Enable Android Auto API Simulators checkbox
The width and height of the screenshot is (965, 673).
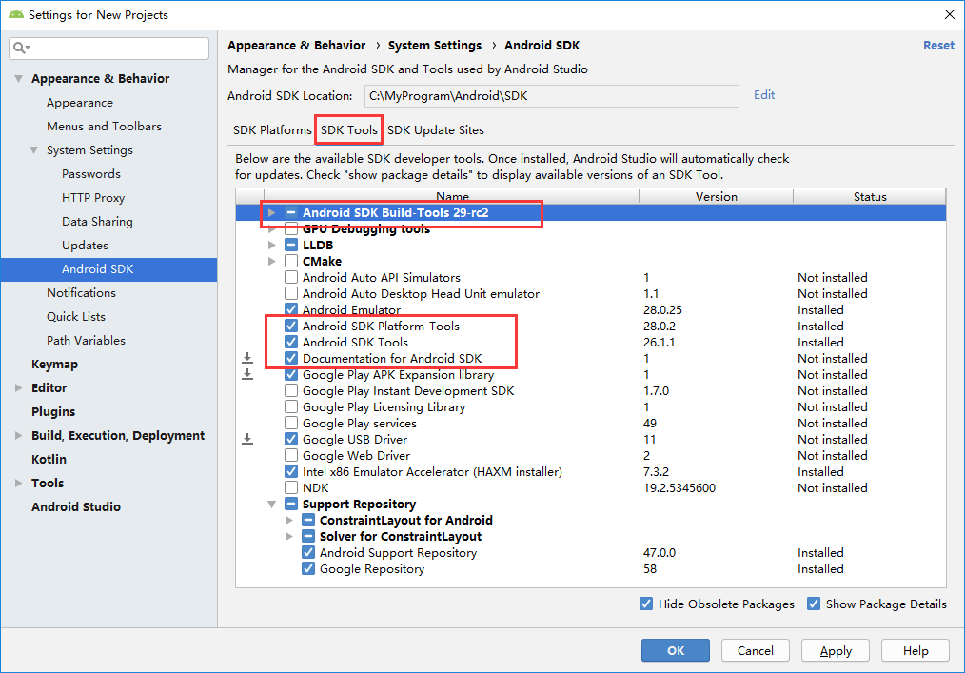click(x=291, y=277)
